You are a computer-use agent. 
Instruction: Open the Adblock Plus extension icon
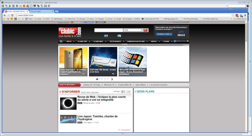click(237, 15)
